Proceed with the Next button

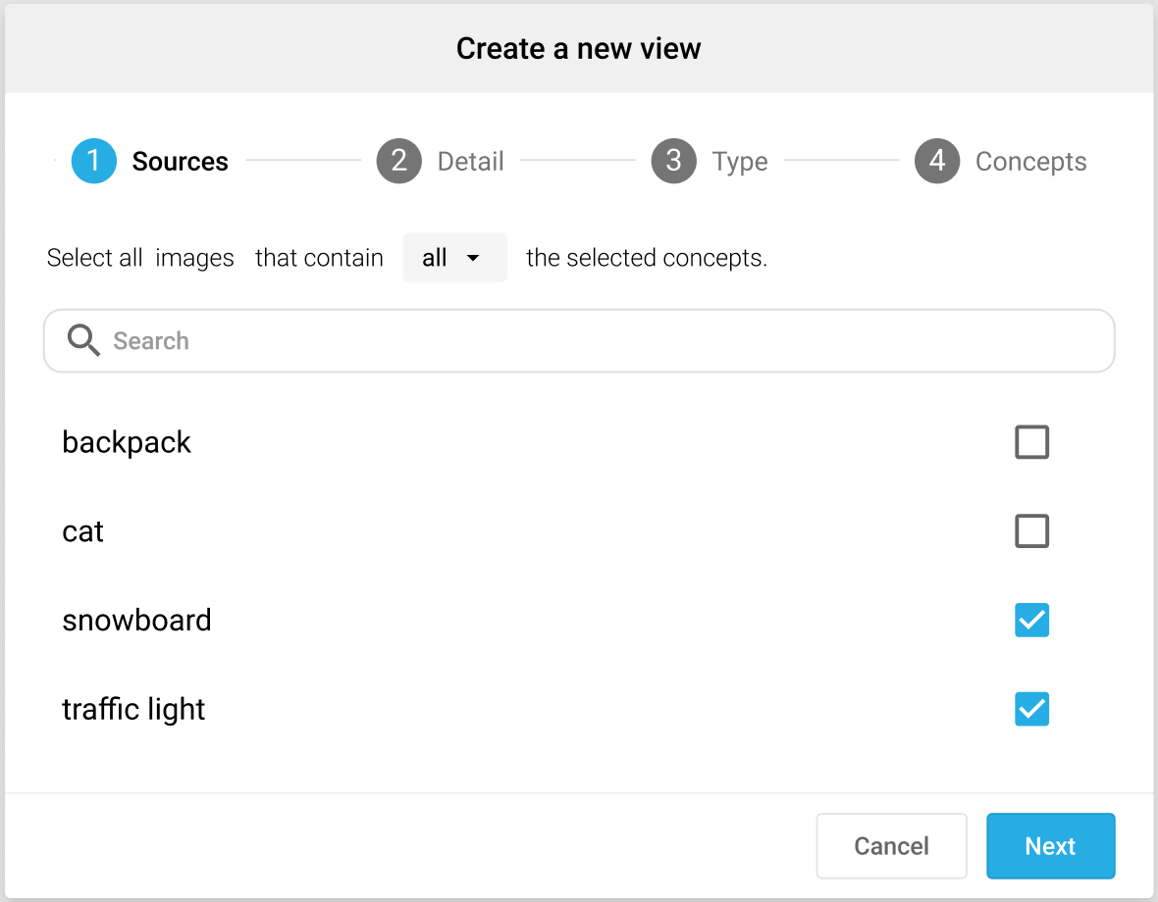[x=1050, y=846]
